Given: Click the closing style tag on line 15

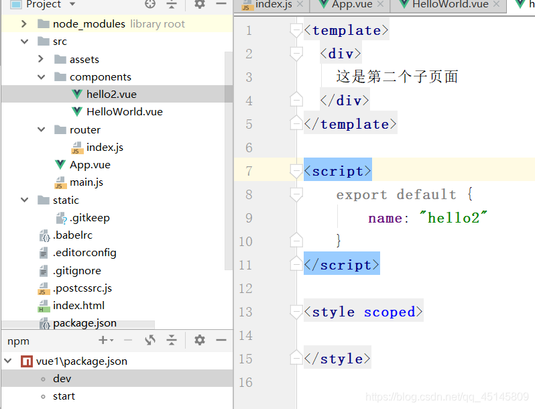Looking at the screenshot, I should pos(337,359).
